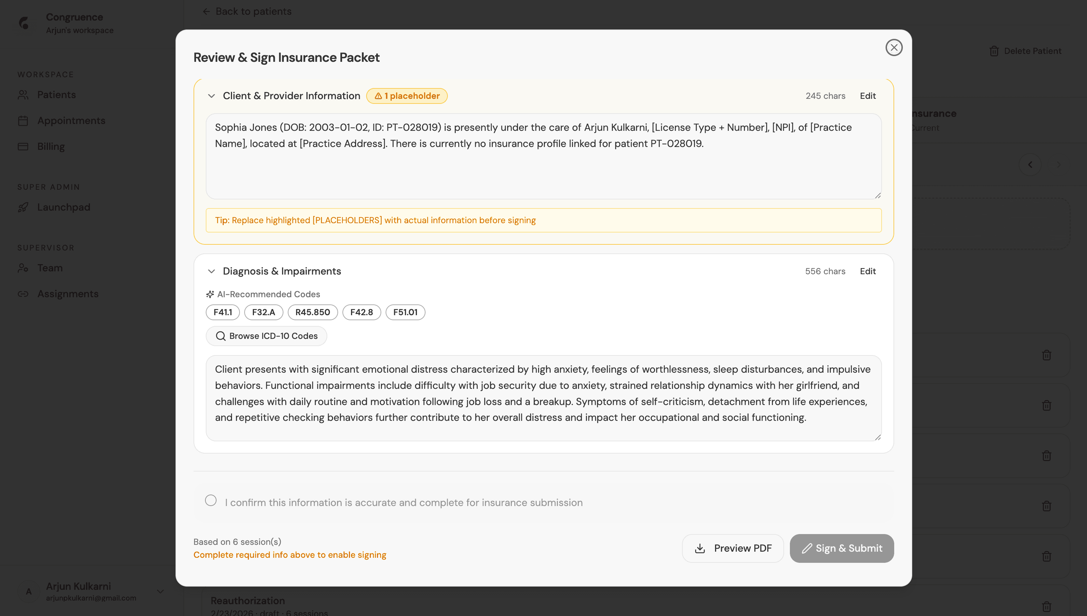Open Appointments in the sidebar
Screen dimensions: 1087x616
coord(71,121)
